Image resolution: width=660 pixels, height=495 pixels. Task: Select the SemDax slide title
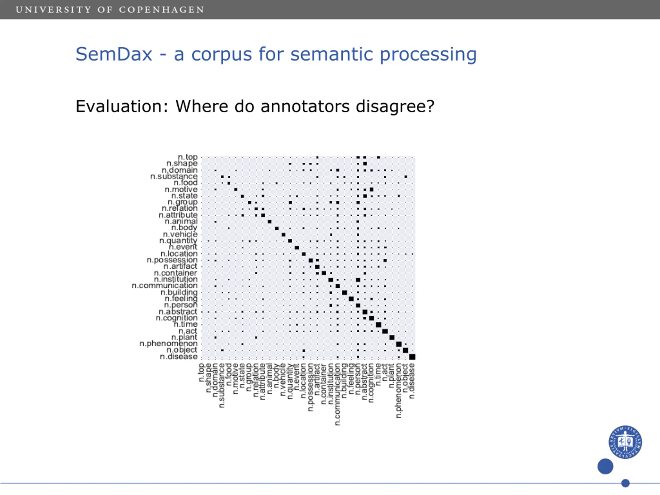[276, 55]
